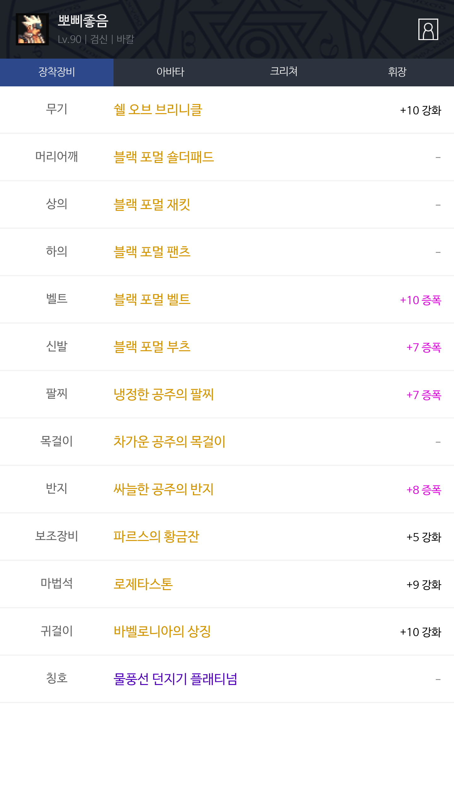Select 블랙 포멀 팬츠 item
Screen dimensions: 454x807
click(x=152, y=252)
